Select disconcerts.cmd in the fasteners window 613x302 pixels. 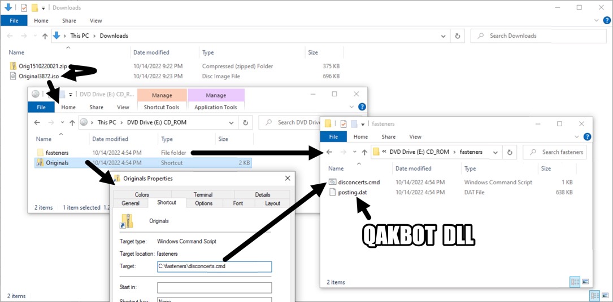click(359, 182)
